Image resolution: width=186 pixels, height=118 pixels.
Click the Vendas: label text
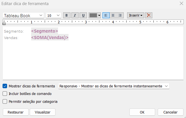click(11, 38)
